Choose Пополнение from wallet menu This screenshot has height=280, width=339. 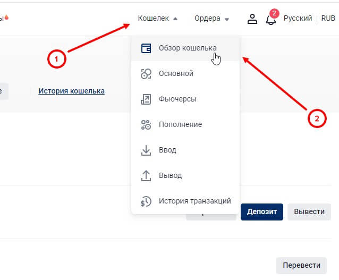click(x=180, y=125)
